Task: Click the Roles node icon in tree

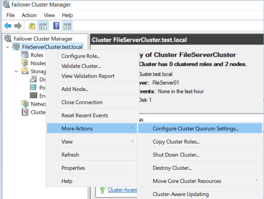Action: click(25, 55)
